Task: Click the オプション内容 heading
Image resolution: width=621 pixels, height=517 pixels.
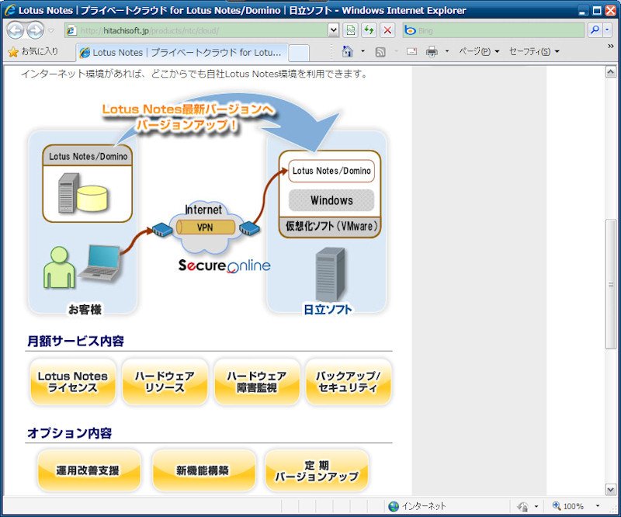Action: click(x=69, y=433)
